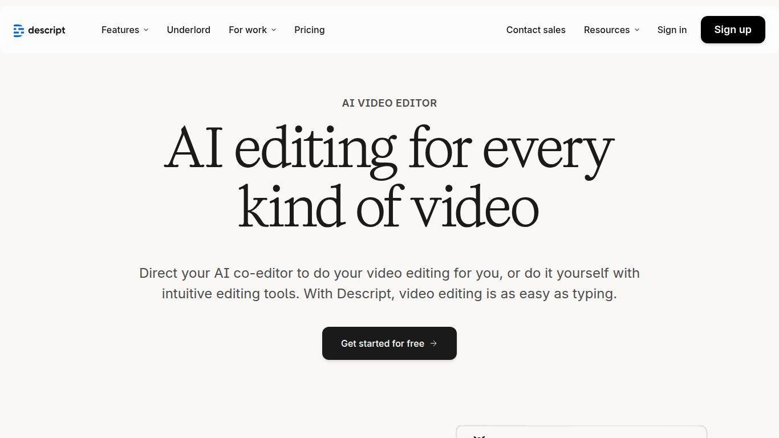779x438 pixels.
Task: Click the arrow icon in Get started button
Action: point(433,343)
